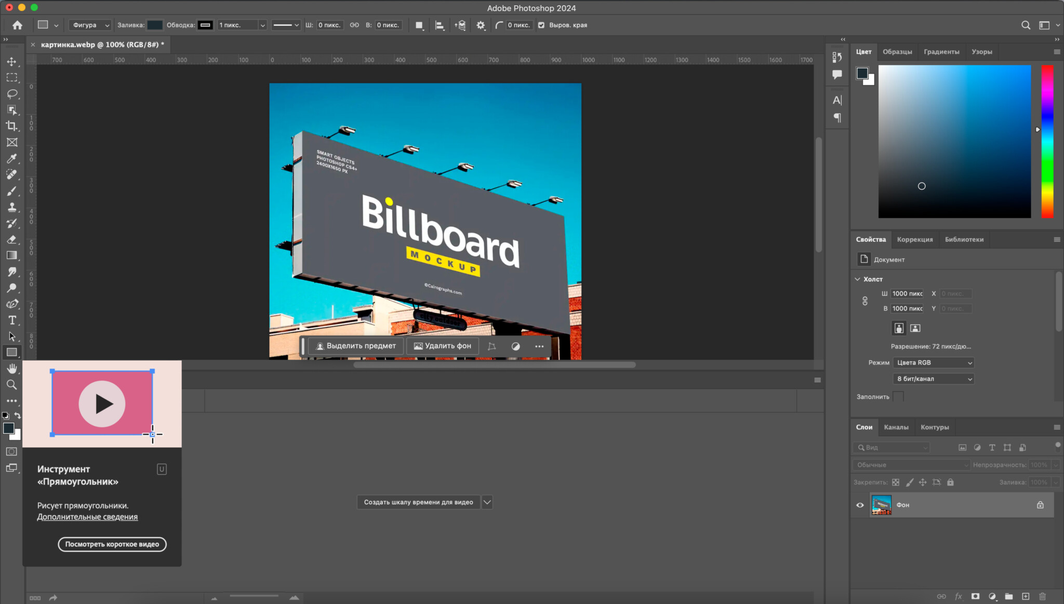Open the Градиенты tab
This screenshot has width=1064, height=604.
tap(941, 51)
